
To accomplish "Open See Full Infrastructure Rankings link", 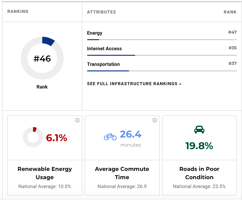I will (134, 84).
